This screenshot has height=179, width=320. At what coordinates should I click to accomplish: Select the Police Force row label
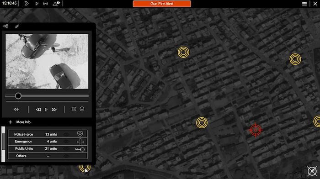point(23,134)
